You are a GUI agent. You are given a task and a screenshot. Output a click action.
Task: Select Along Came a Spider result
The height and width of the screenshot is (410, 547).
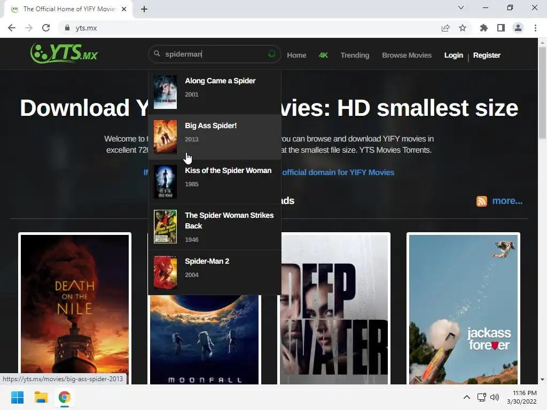[215, 92]
